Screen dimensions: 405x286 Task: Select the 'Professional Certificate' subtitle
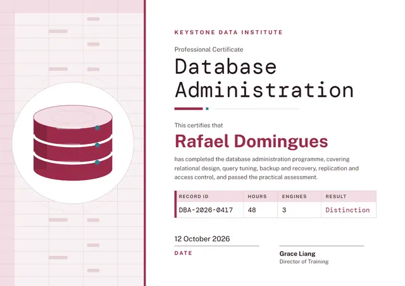click(x=209, y=49)
